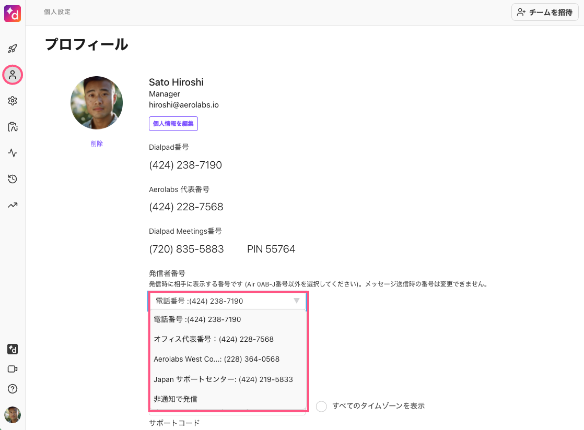Click the hiroshi@aerolabs.io email text

point(184,105)
